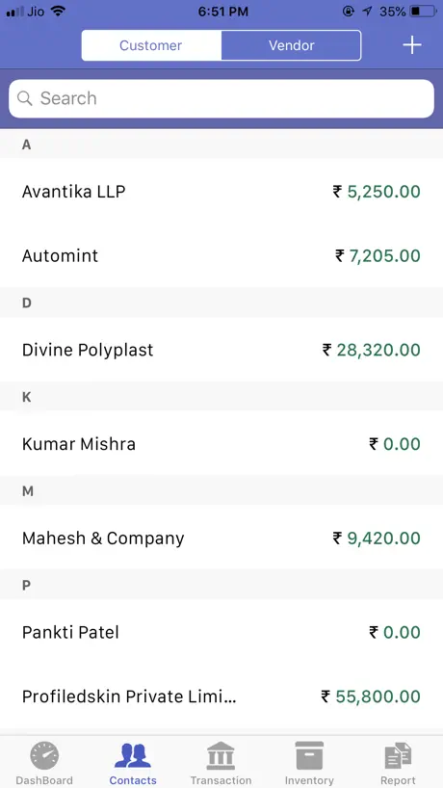Tap the 55,800.00 balance amount
This screenshot has width=443, height=788.
tap(371, 696)
